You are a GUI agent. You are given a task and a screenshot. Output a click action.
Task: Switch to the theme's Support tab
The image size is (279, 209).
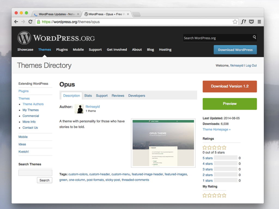102,96
